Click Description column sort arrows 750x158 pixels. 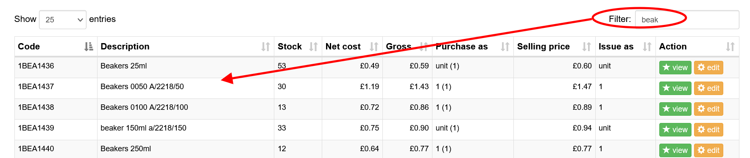(265, 46)
